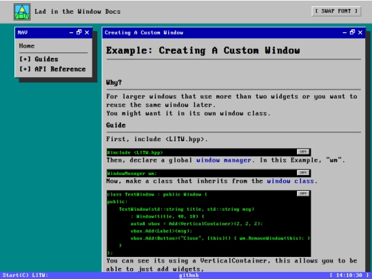372x279 pixels.
Task: Follow the 'window class' hyperlink
Action: [291, 181]
